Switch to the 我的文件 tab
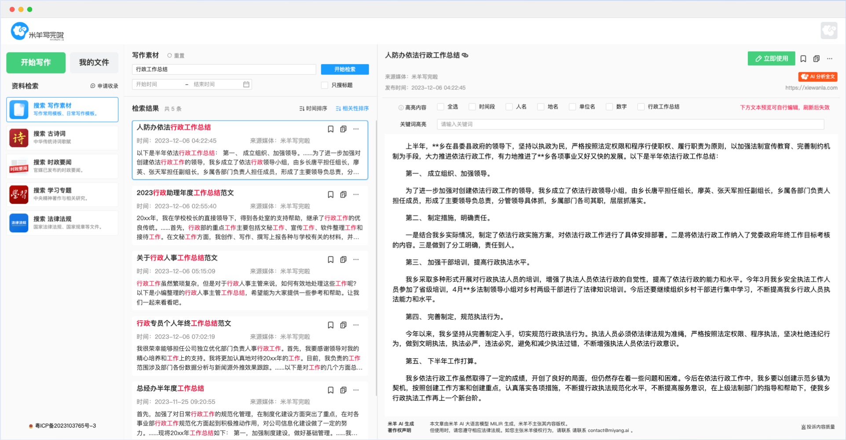Screen dimensions: 846x440 tap(94, 62)
